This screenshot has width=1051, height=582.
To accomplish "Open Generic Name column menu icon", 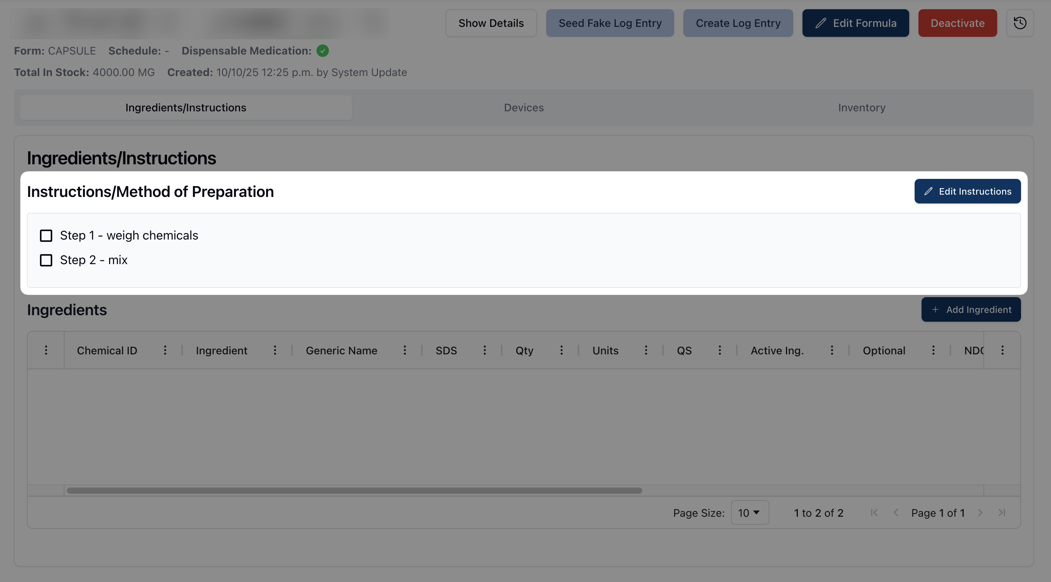I will (x=404, y=351).
